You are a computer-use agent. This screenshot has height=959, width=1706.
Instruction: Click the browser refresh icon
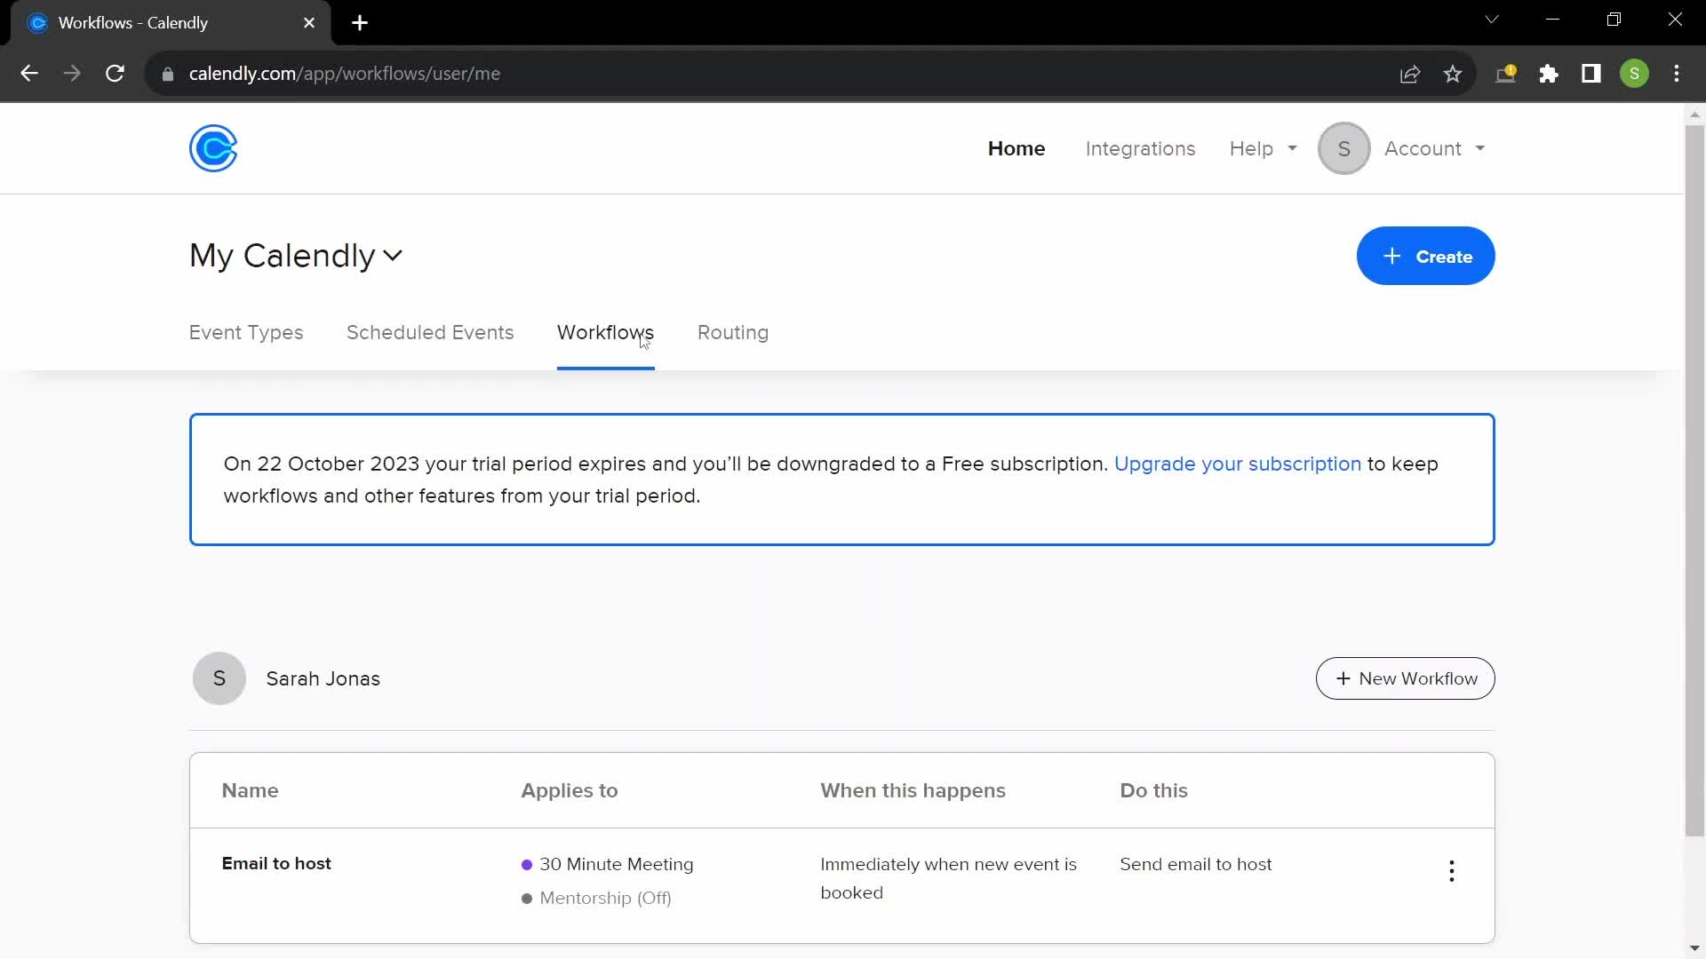pyautogui.click(x=115, y=74)
